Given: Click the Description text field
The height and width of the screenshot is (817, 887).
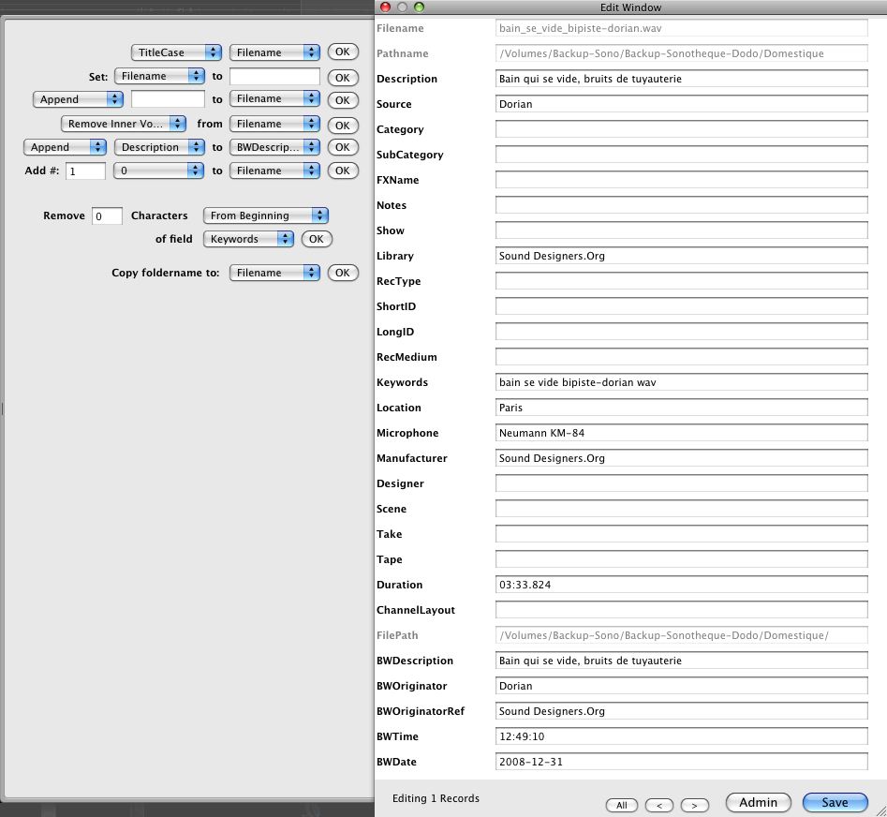Looking at the screenshot, I should coord(681,79).
